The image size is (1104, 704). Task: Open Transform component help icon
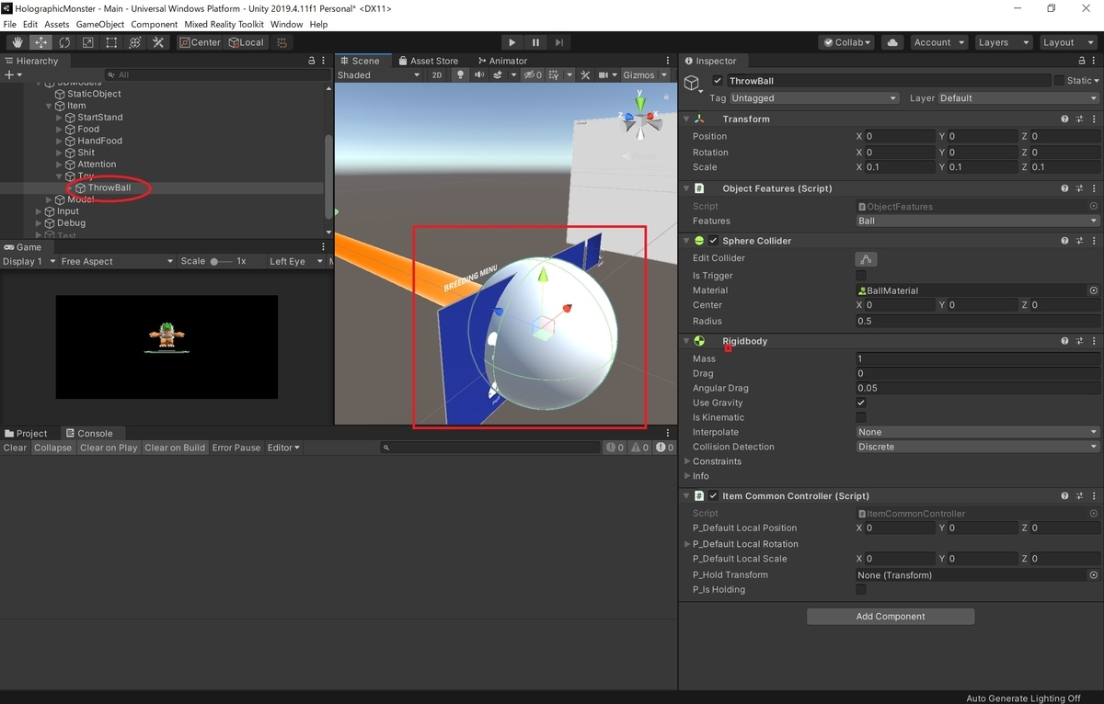(x=1064, y=119)
